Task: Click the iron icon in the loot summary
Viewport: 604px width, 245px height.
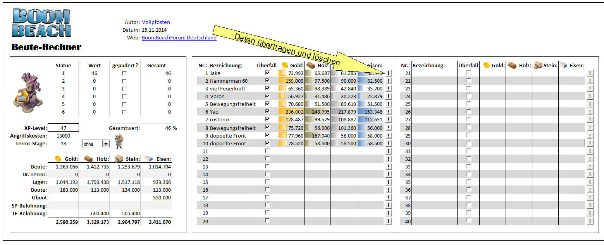Action: [149, 159]
